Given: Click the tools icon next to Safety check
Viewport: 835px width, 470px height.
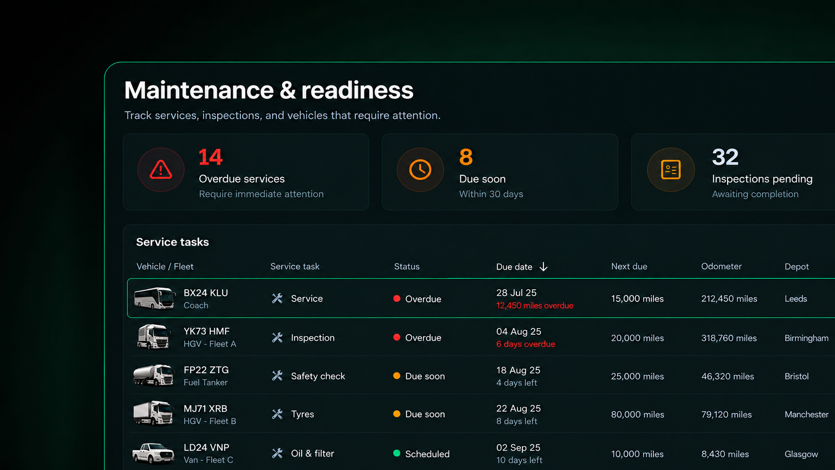Looking at the screenshot, I should click(277, 376).
